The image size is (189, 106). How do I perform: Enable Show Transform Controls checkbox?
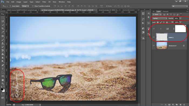click(x=33, y=6)
